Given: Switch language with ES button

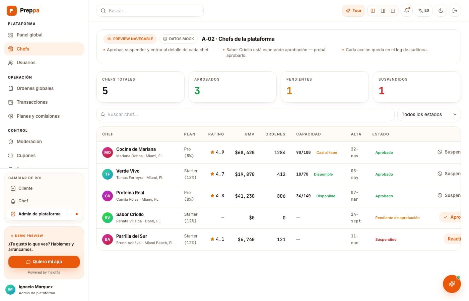Looking at the screenshot, I should point(424,11).
